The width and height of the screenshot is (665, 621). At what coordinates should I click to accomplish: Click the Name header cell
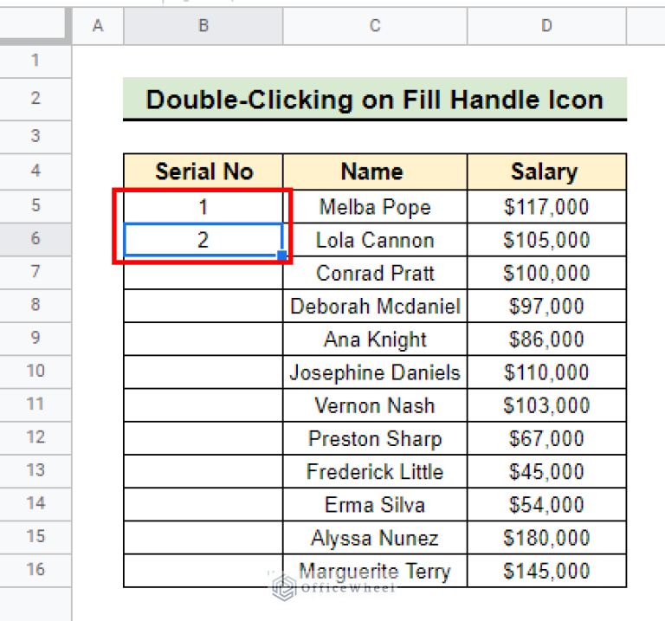point(374,171)
